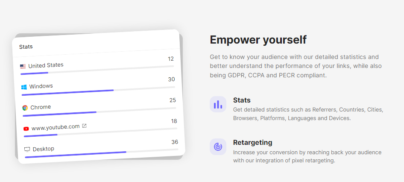Click the United States row label
404x182 pixels.
pyautogui.click(x=46, y=65)
